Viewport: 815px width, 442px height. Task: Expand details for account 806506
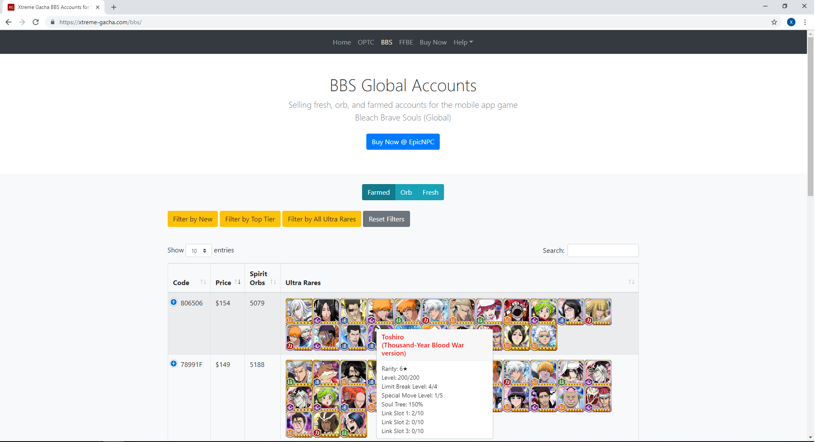[174, 302]
